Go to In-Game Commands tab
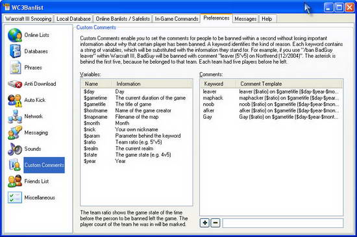Screen dimensions: 357x237 click(x=177, y=19)
